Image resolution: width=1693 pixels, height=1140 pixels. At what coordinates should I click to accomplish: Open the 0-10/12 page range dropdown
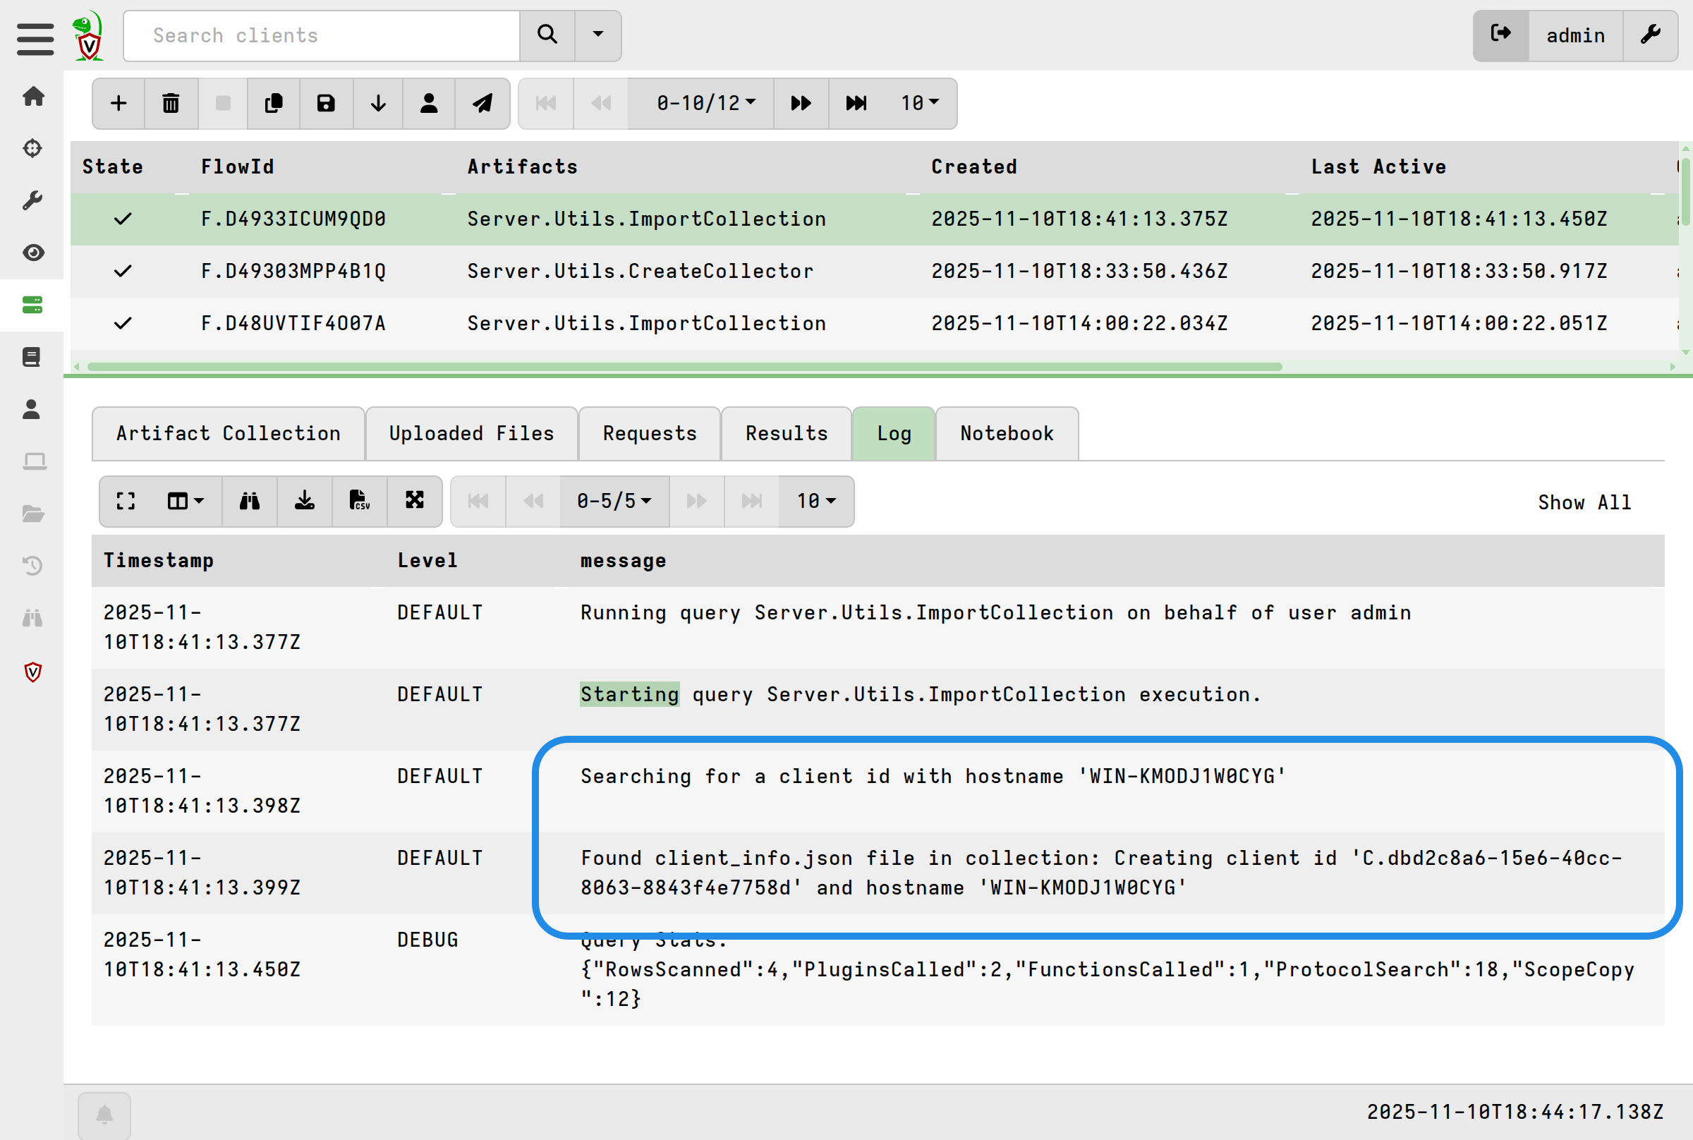tap(705, 103)
